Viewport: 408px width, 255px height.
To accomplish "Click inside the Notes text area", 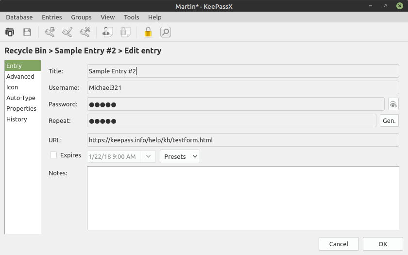I will tap(243, 198).
